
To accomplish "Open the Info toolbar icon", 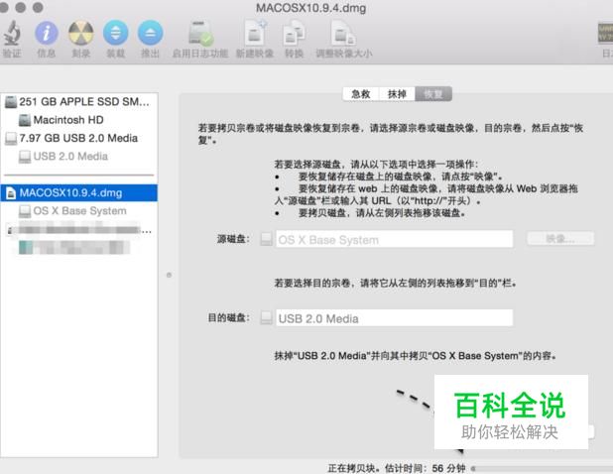I will [47, 33].
